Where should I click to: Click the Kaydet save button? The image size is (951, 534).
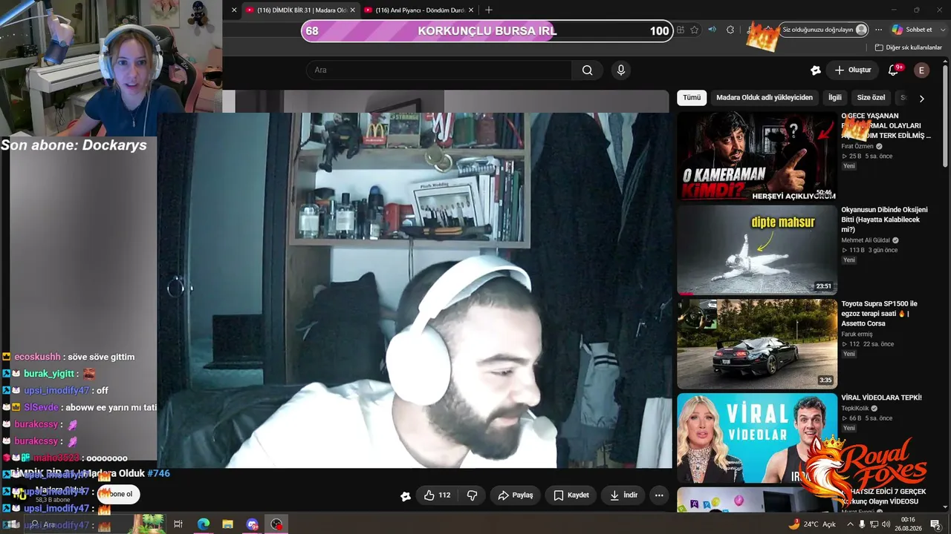(x=571, y=495)
